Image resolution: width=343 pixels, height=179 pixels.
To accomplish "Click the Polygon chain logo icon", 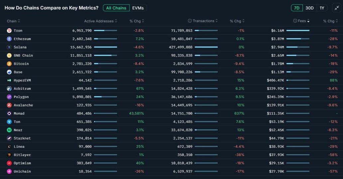I will (x=9, y=97).
